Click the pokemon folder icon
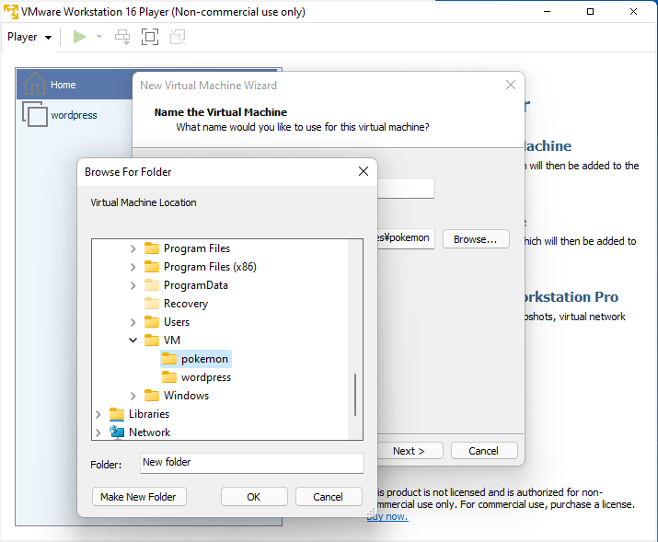This screenshot has width=658, height=542. 169,359
